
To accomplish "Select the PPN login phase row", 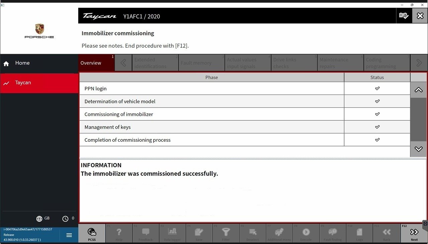I will point(211,89).
